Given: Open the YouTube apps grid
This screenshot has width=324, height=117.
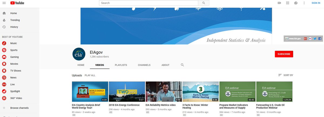Looking at the screenshot, I should [288, 3].
